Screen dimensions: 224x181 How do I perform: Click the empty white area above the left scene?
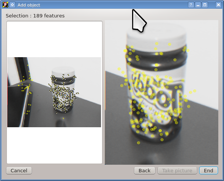[54, 39]
